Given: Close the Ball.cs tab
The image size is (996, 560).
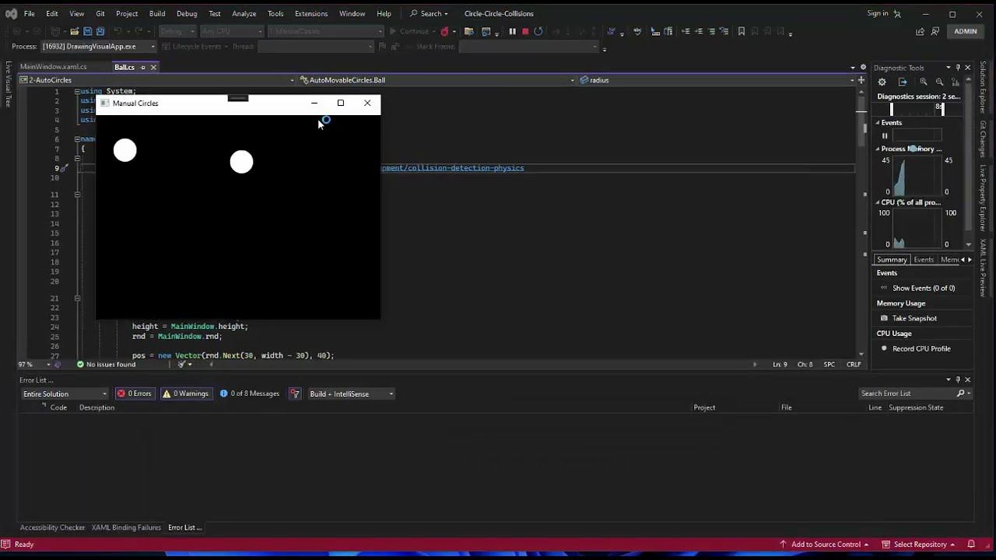Looking at the screenshot, I should pos(153,68).
